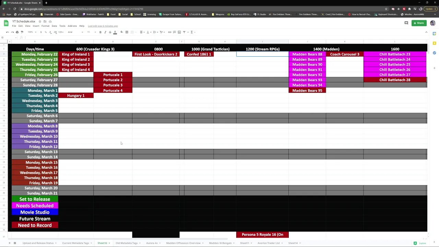The image size is (439, 247).
Task: Open the Add-ons menu
Action: tap(72, 26)
